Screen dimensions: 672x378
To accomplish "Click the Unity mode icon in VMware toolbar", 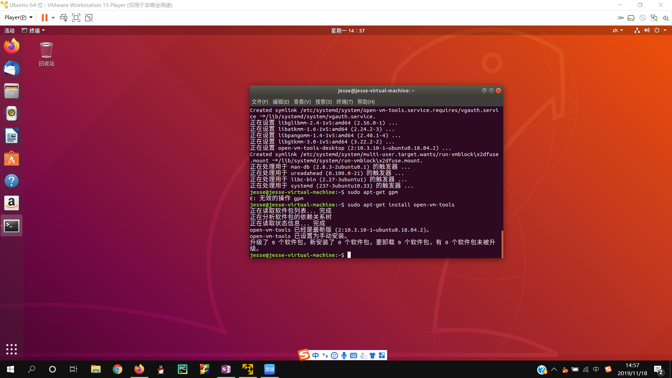I will (89, 17).
